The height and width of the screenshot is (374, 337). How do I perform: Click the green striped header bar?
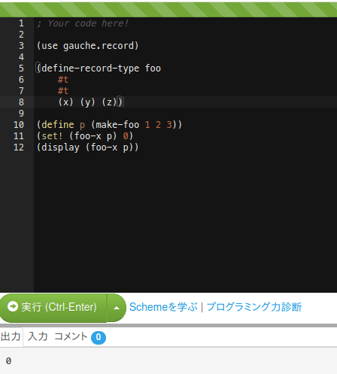click(x=168, y=10)
